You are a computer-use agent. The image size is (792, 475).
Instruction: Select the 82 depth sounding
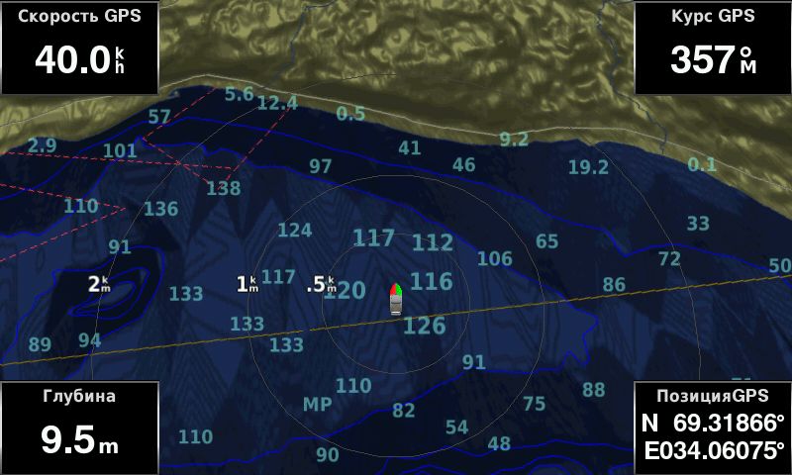click(404, 411)
